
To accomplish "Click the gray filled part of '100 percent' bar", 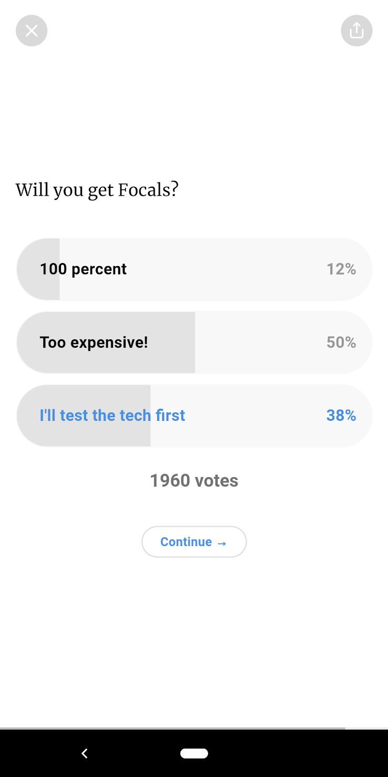I will (x=38, y=269).
